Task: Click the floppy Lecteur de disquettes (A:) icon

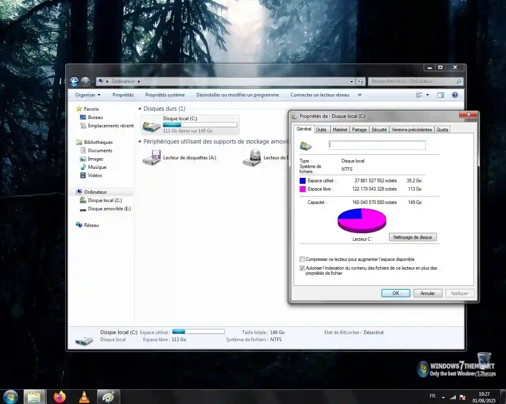Action: (x=152, y=157)
